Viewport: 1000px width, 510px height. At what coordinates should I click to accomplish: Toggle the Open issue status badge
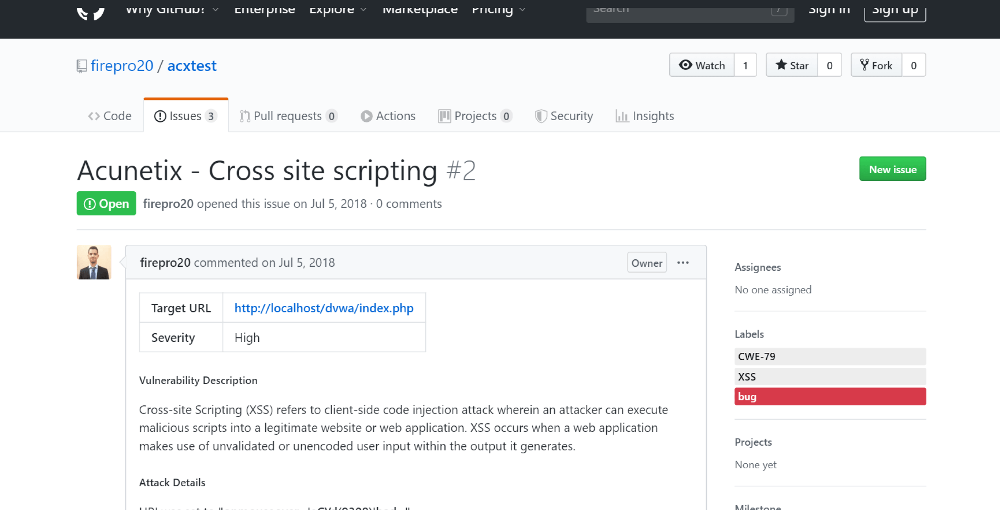coord(106,204)
